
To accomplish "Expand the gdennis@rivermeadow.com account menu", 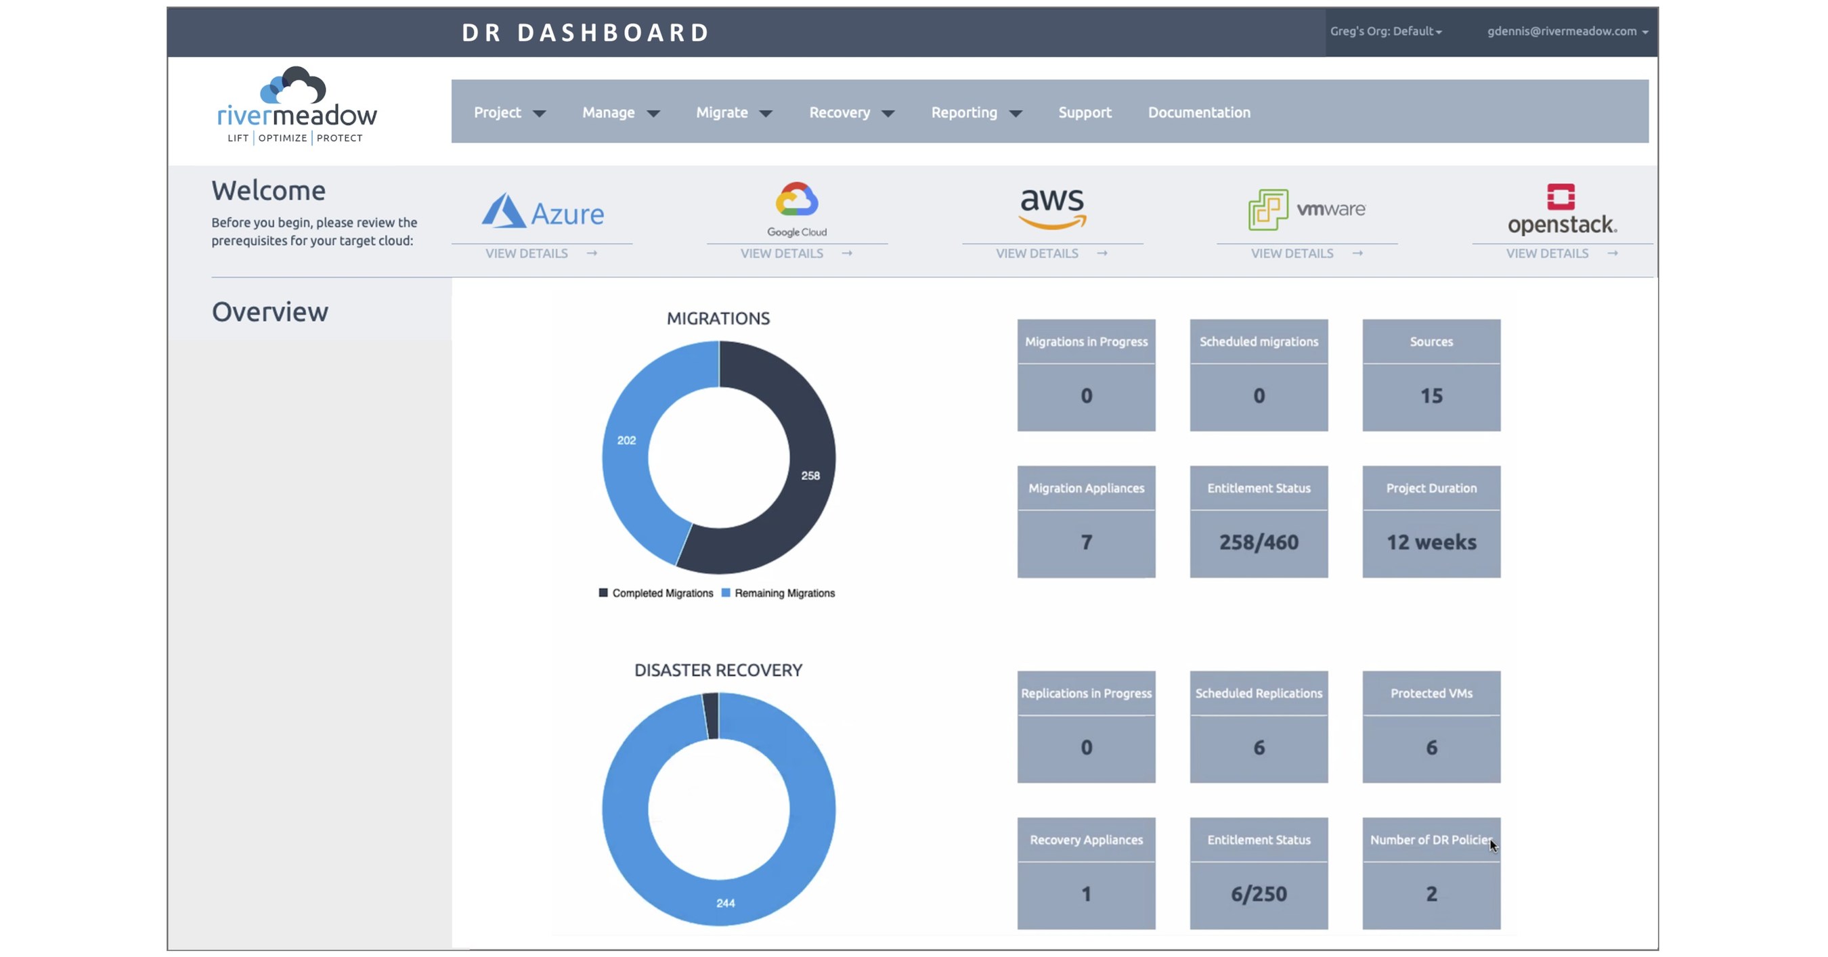I will point(1565,31).
